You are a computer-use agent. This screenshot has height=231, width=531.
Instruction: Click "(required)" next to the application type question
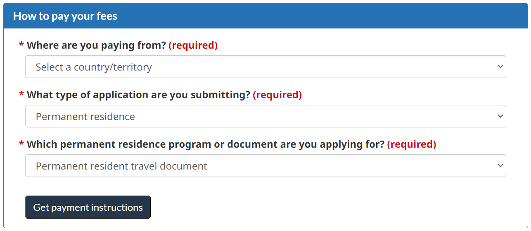(x=277, y=95)
